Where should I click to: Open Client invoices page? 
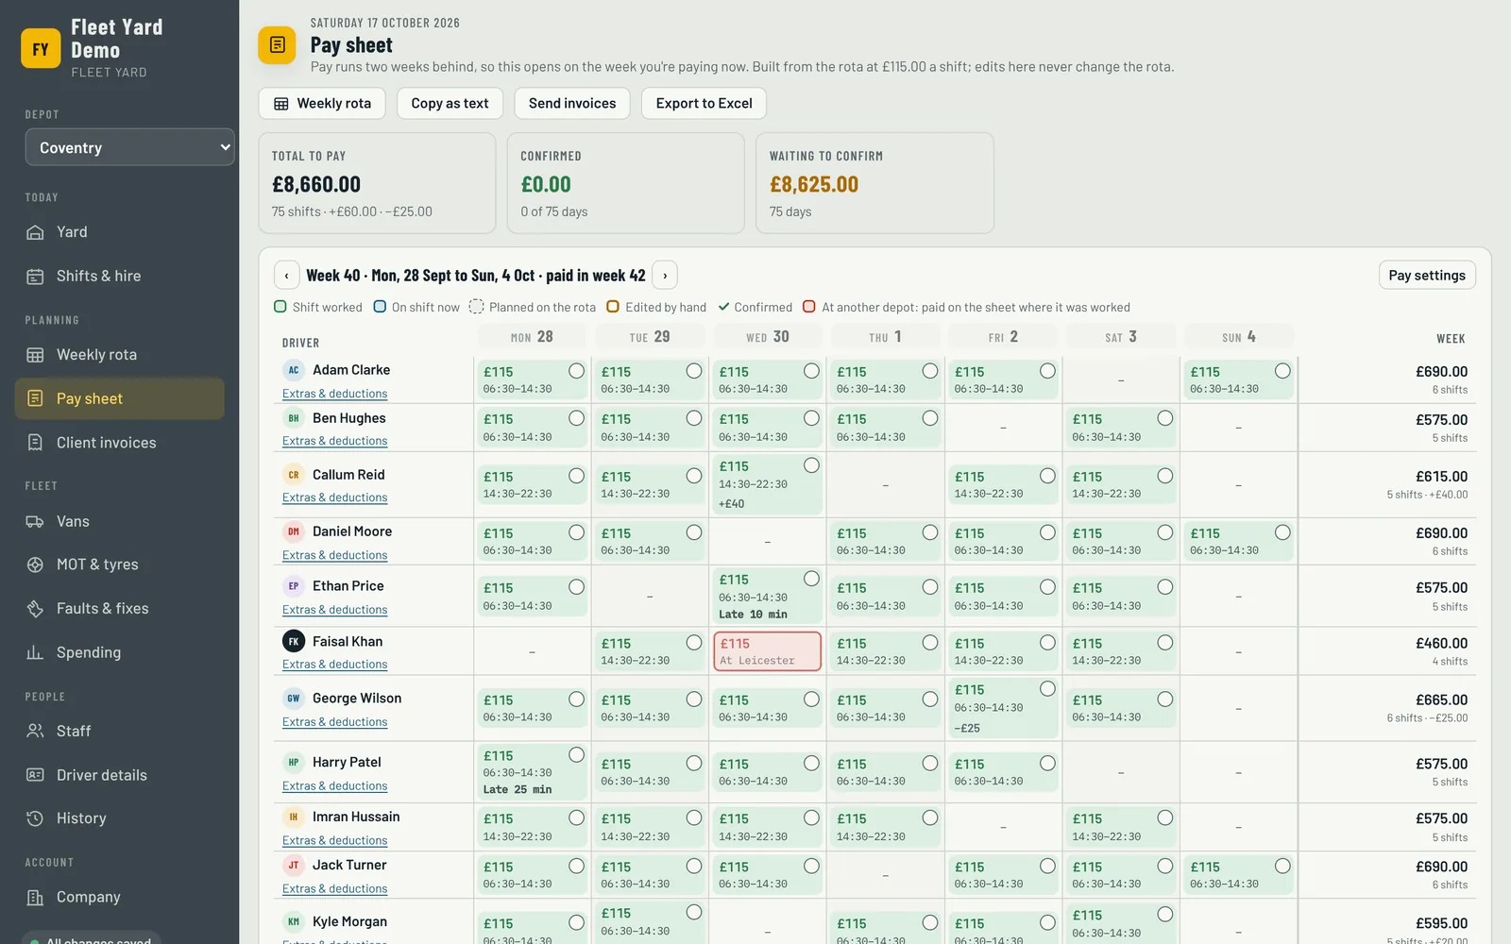click(120, 443)
